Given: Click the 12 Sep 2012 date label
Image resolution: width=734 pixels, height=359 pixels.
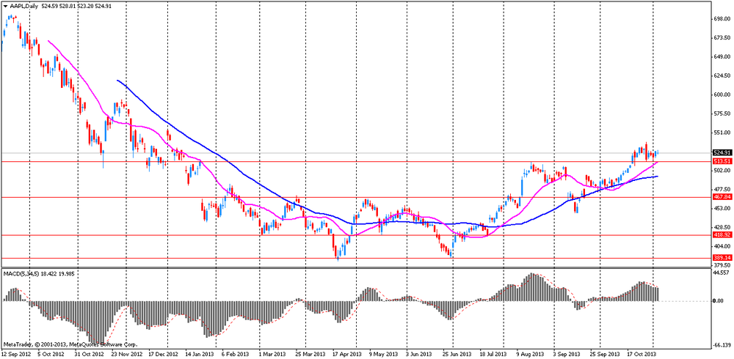Looking at the screenshot, I should [x=16, y=355].
